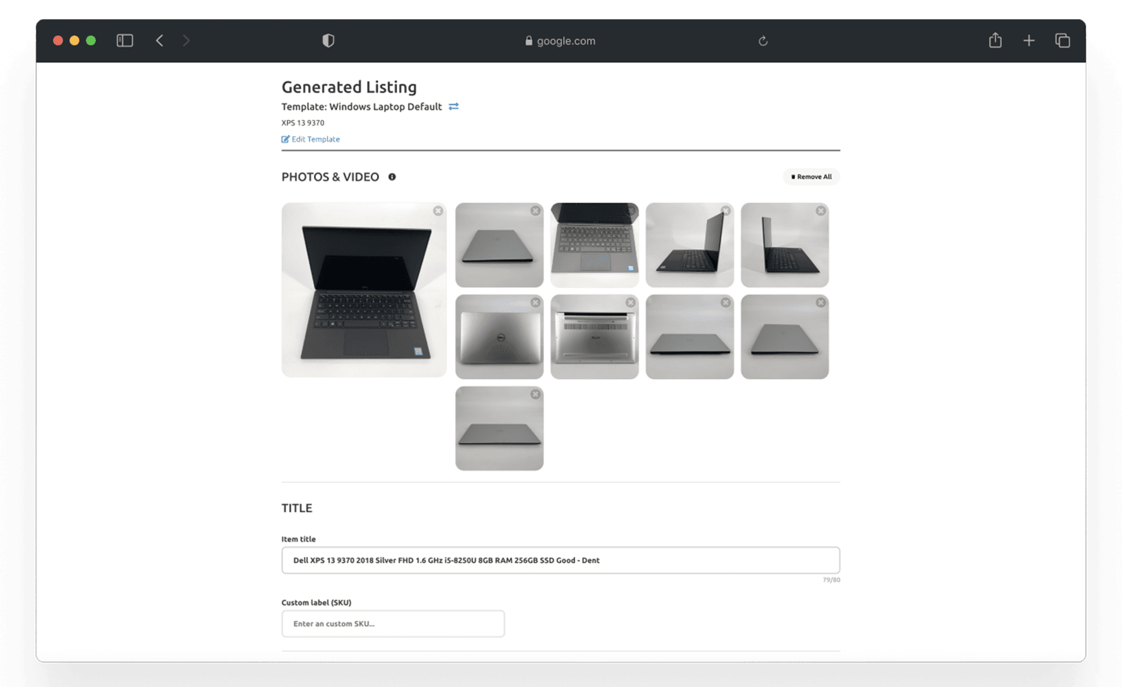Remove the large front-view laptop photo
The width and height of the screenshot is (1122, 687).
(438, 211)
